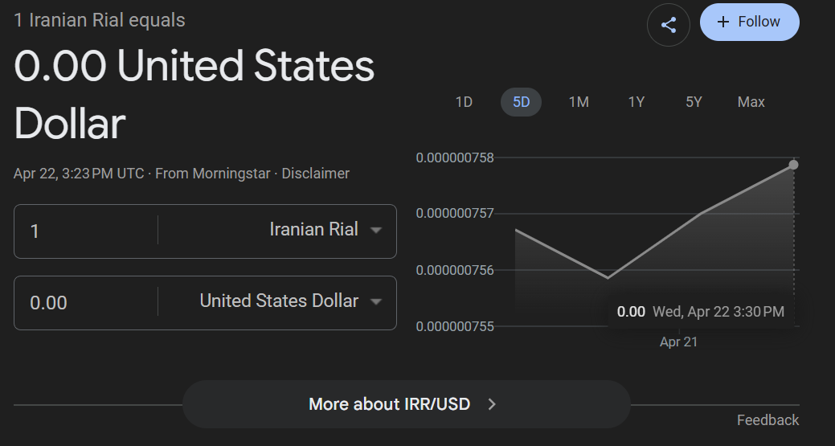The height and width of the screenshot is (446, 835).
Task: Click the '1 Iranian Rial equals' text
Action: pyautogui.click(x=100, y=20)
